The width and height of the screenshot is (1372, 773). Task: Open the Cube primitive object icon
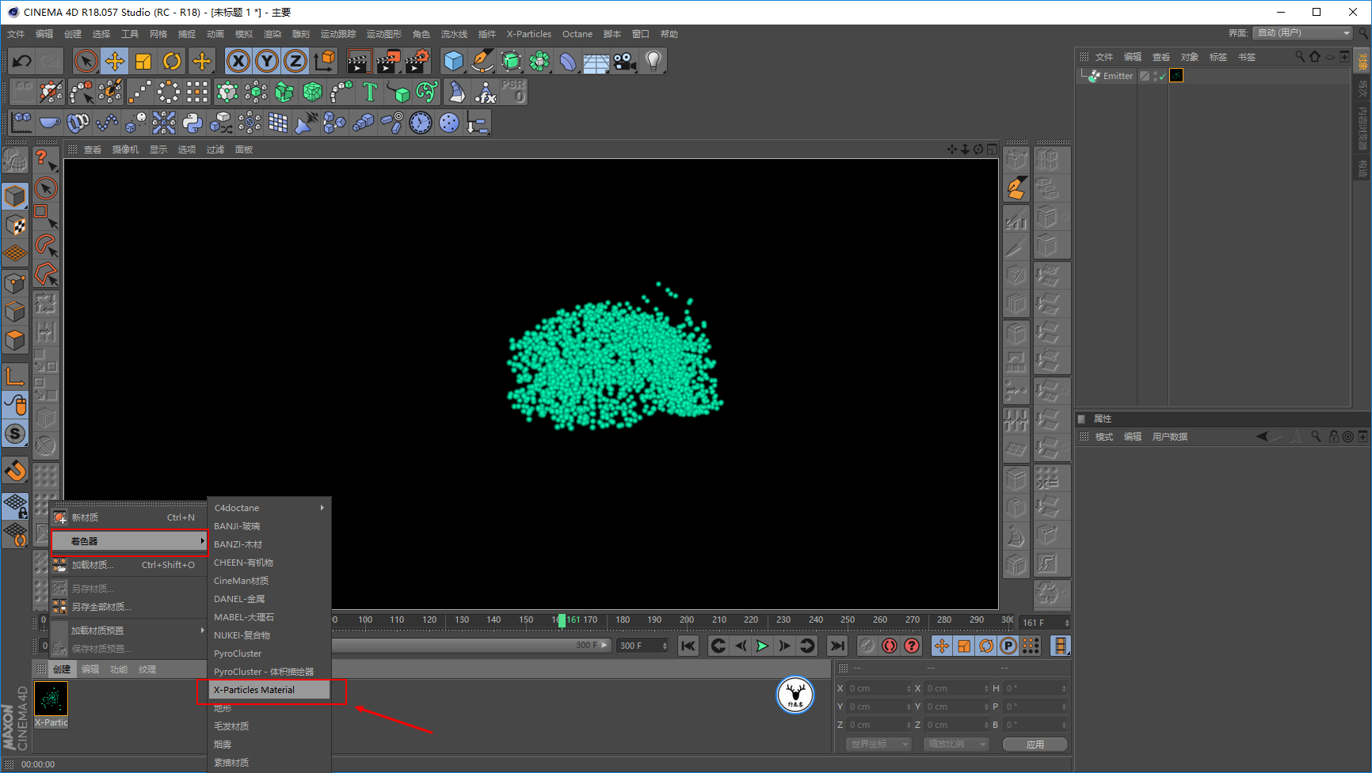point(454,61)
